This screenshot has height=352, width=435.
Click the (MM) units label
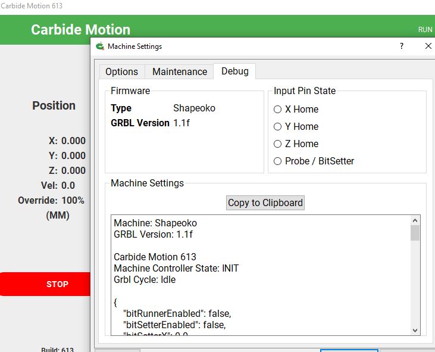point(58,216)
